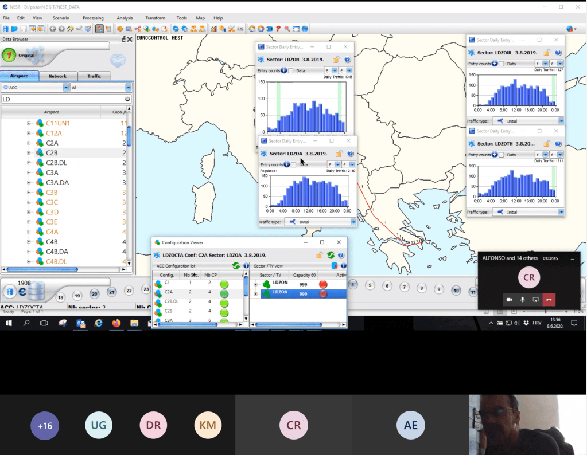The height and width of the screenshot is (455, 587).
Task: Expand the LDZON row in Sector/TV view
Action: point(255,284)
